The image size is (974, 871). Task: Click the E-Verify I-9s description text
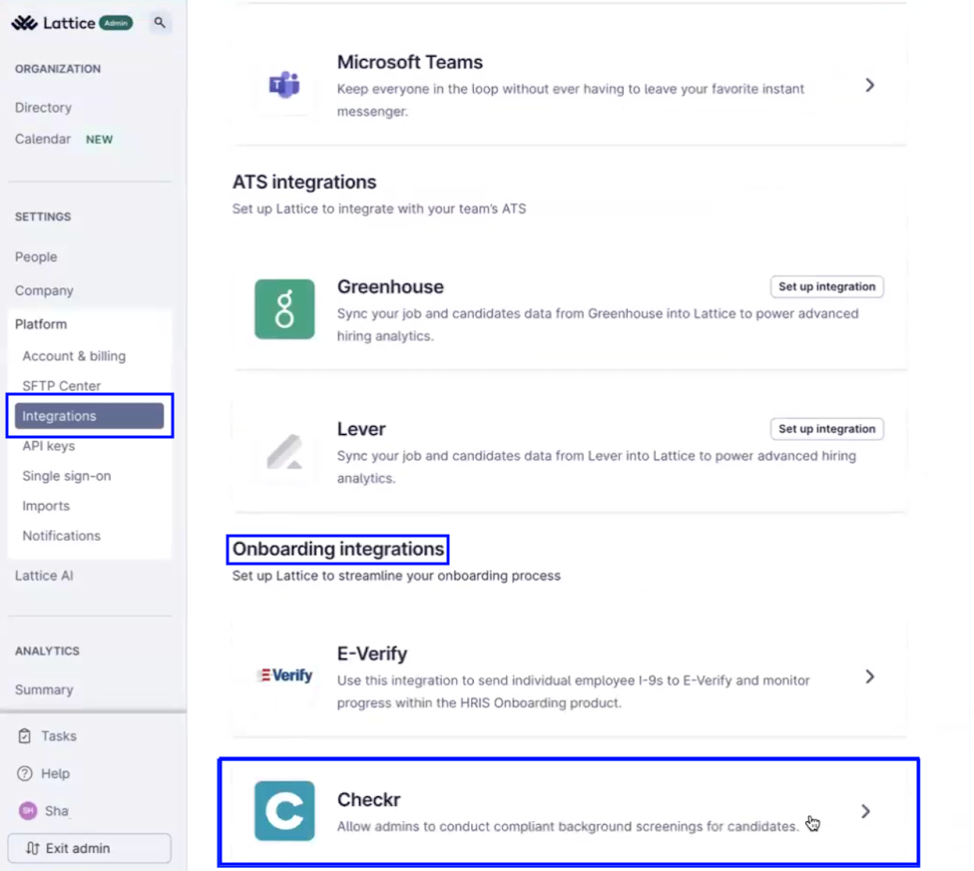(574, 691)
